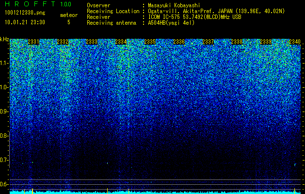Click the Receiver field label
This screenshot has height=194, width=305.
(98, 17)
